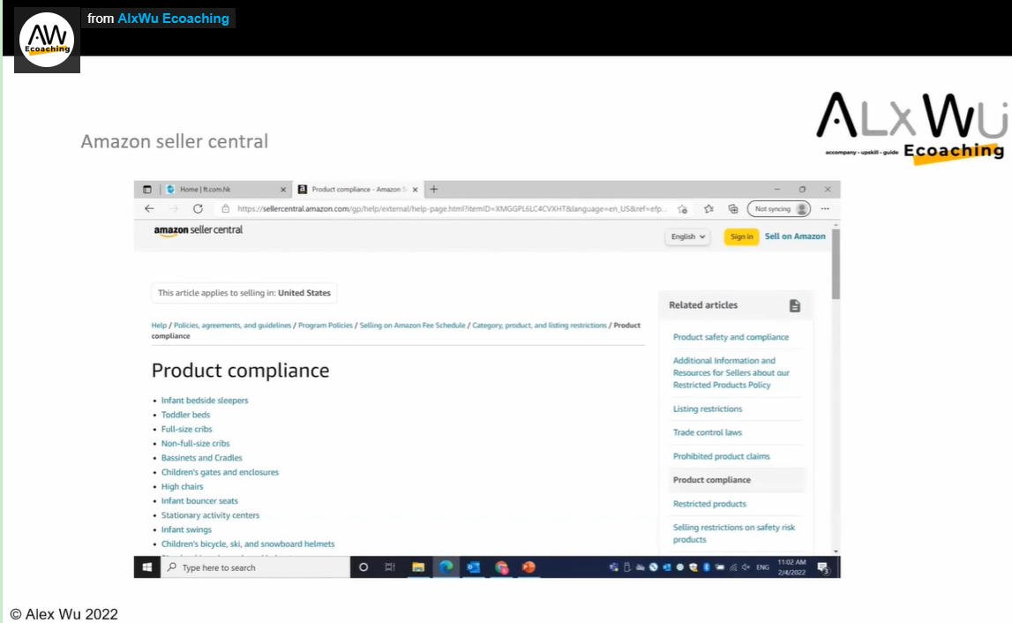The height and width of the screenshot is (623, 1012).
Task: Click the Edge tab actions menu icon
Action: coord(147,189)
